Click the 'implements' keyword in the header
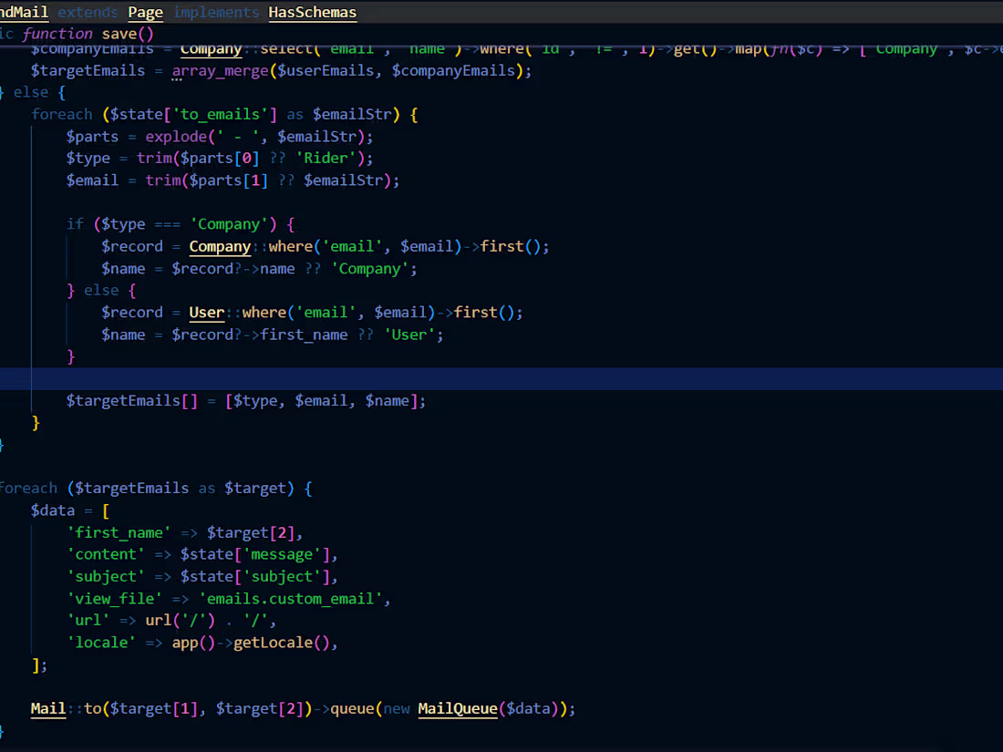 pyautogui.click(x=216, y=12)
